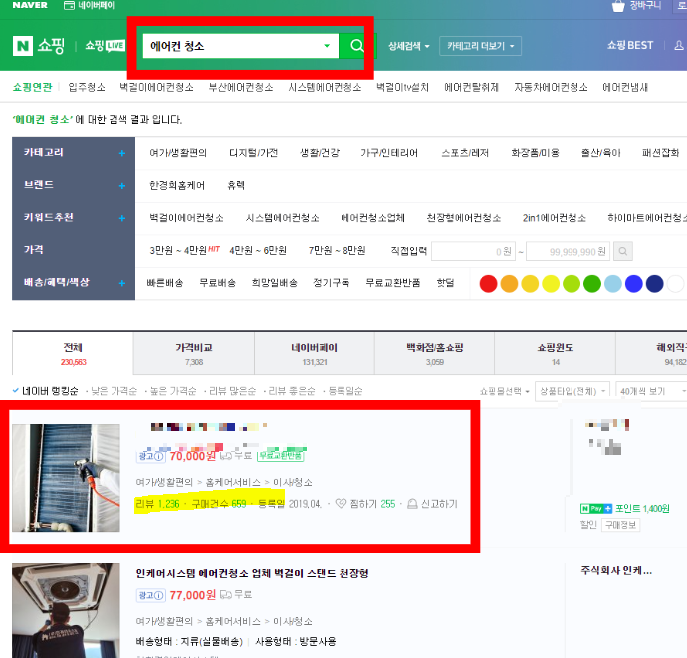Open 카테고리 더보기 dropdown
687x658 pixels.
coord(480,46)
